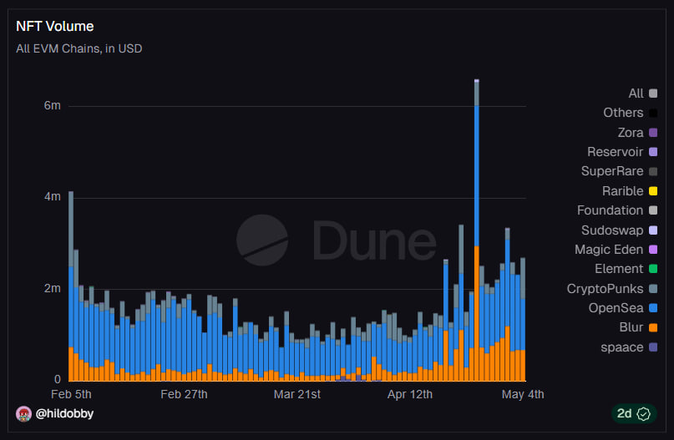The width and height of the screenshot is (674, 440).
Task: Click the Mar 21st x-axis label
Action: click(x=297, y=394)
